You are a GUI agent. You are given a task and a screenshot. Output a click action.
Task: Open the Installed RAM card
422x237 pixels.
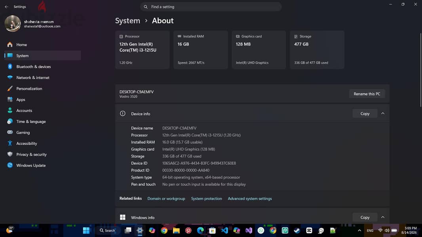[x=200, y=50]
